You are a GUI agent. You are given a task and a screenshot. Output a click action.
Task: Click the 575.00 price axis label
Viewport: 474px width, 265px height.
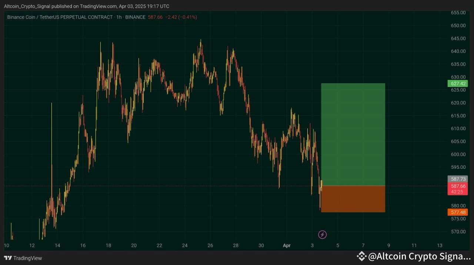[x=458, y=219]
